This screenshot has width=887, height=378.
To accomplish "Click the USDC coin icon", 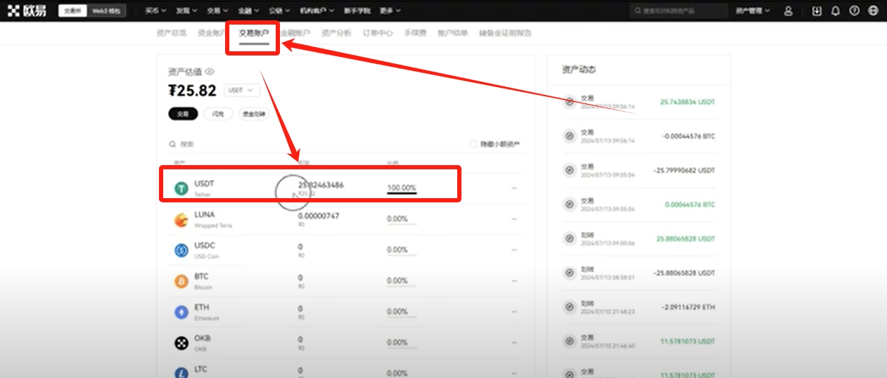I will click(x=181, y=250).
